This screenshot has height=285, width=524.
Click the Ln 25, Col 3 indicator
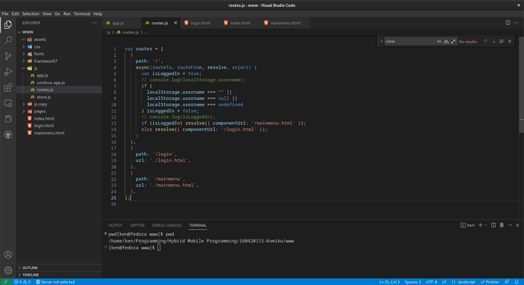point(390,282)
